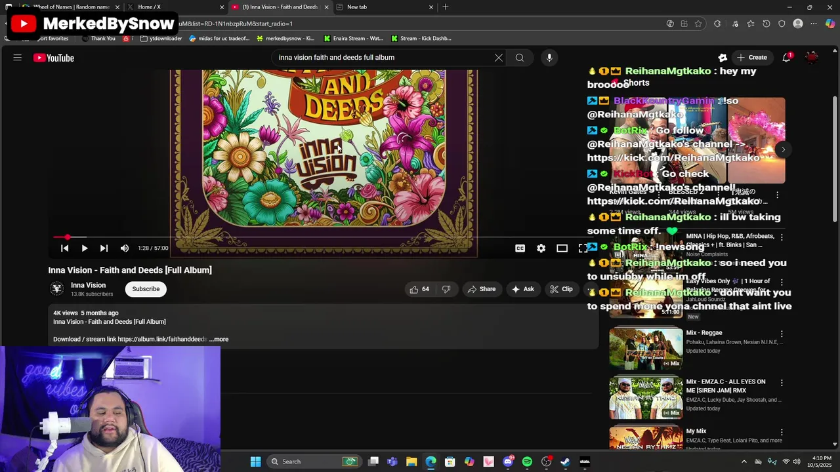Expand the description with ...more

(219, 340)
